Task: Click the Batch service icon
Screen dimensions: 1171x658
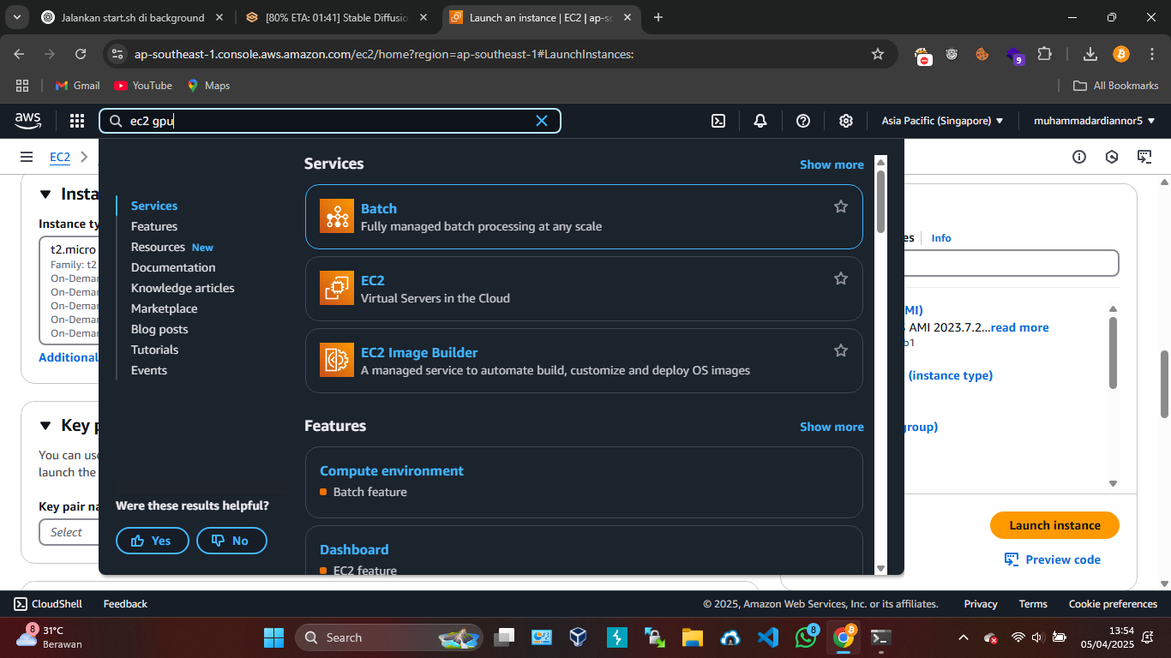Action: coord(337,216)
